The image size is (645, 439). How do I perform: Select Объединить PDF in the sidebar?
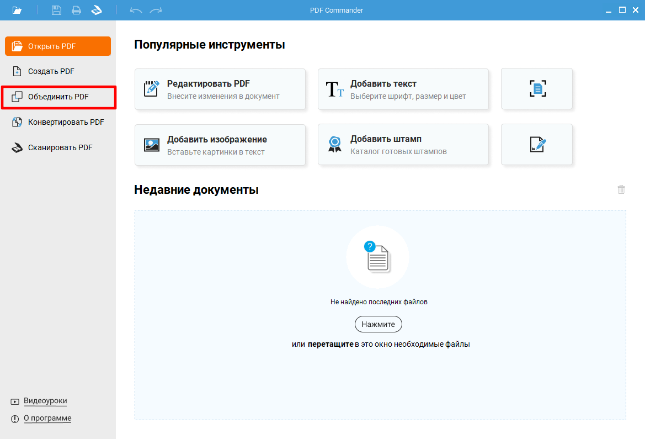point(58,97)
